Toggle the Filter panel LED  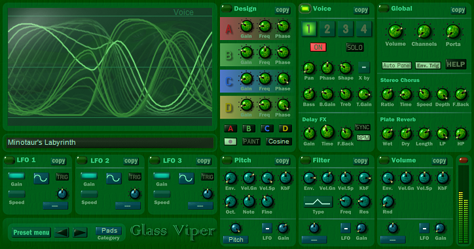click(305, 160)
